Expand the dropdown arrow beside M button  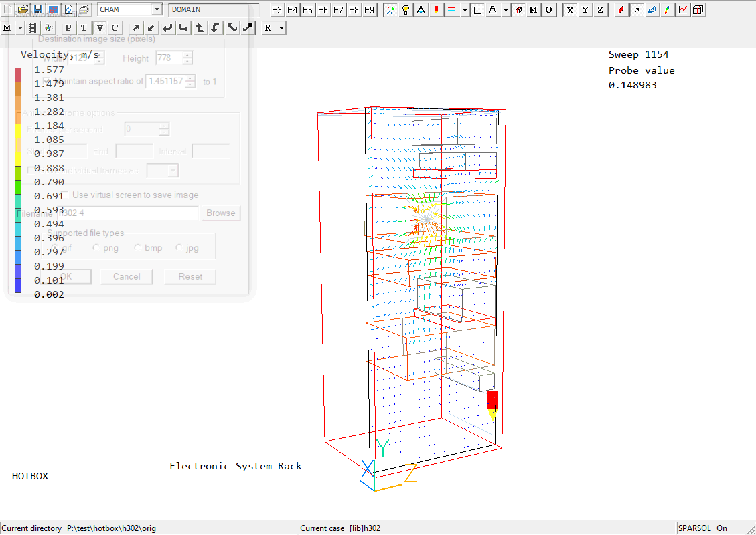[x=20, y=27]
